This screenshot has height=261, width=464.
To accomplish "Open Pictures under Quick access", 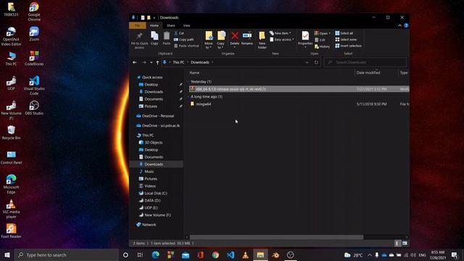I will [151, 107].
